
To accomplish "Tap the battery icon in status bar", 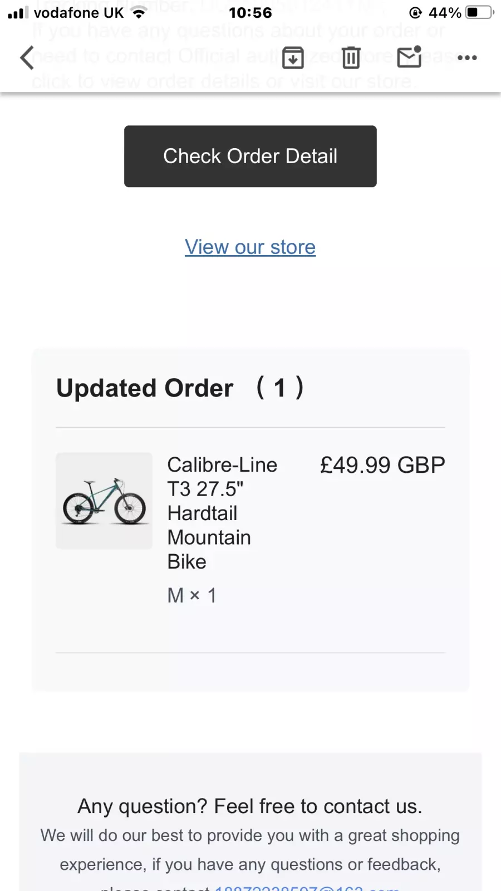I will click(x=480, y=12).
